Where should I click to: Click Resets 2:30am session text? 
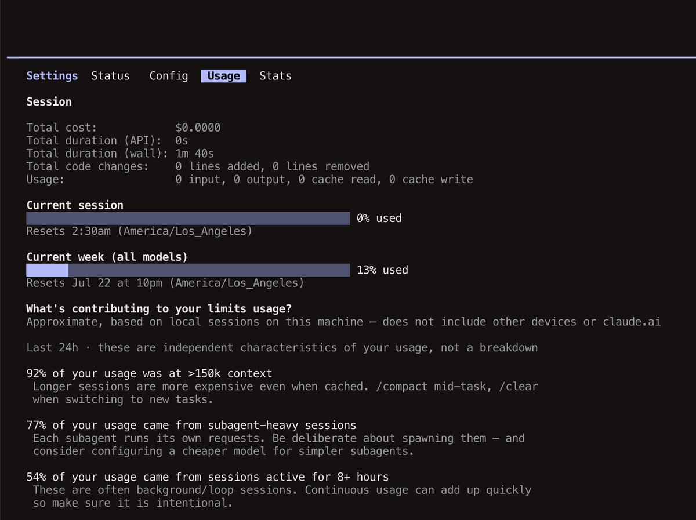point(139,231)
